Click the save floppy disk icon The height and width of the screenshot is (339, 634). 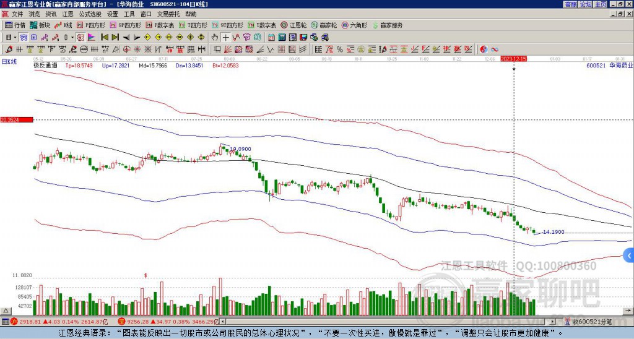[303, 38]
